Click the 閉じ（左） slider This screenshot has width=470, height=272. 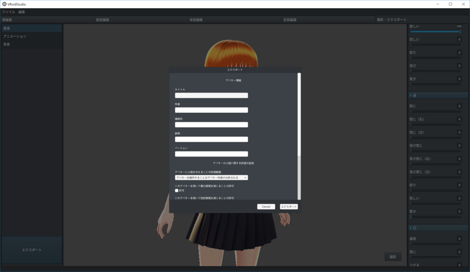(436, 138)
